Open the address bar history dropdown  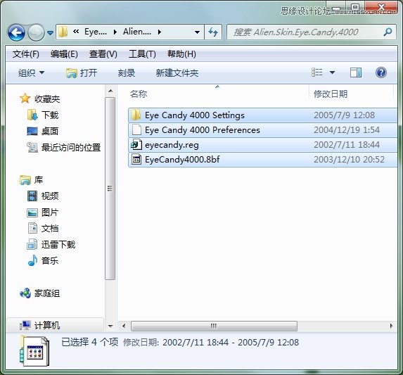pyautogui.click(x=197, y=32)
